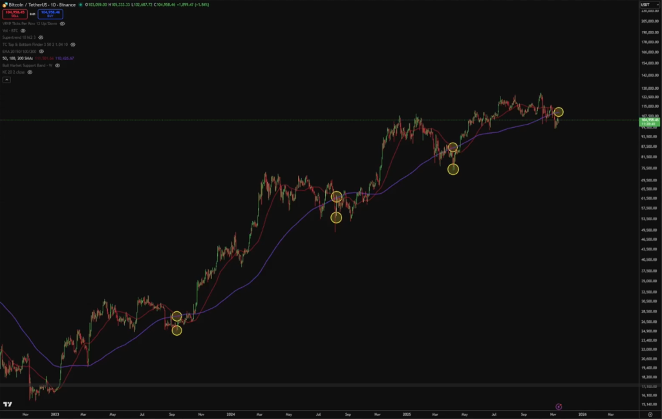Toggle visibility of Bull Market Support Band - W
This screenshot has width=662, height=419.
click(x=58, y=65)
